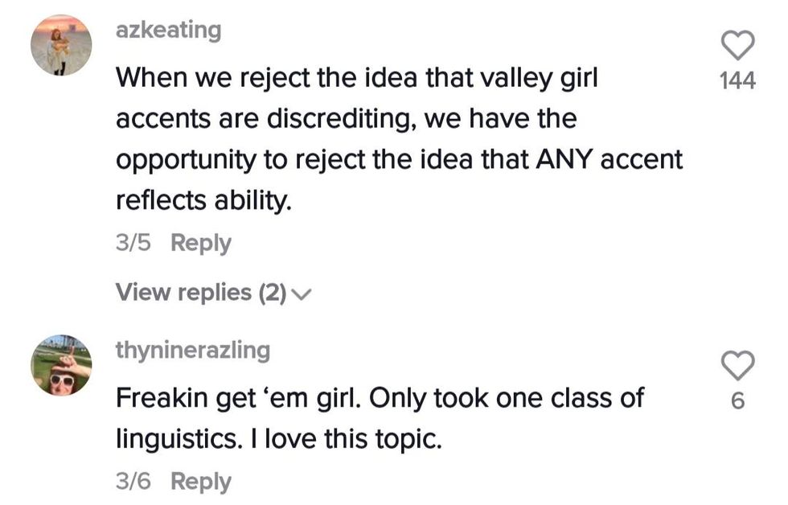Select the "Freakin get 'em girl" comment text
Image resolution: width=788 pixels, height=505 pixels.
pos(378,398)
